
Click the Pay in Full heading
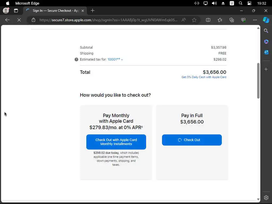click(192, 116)
